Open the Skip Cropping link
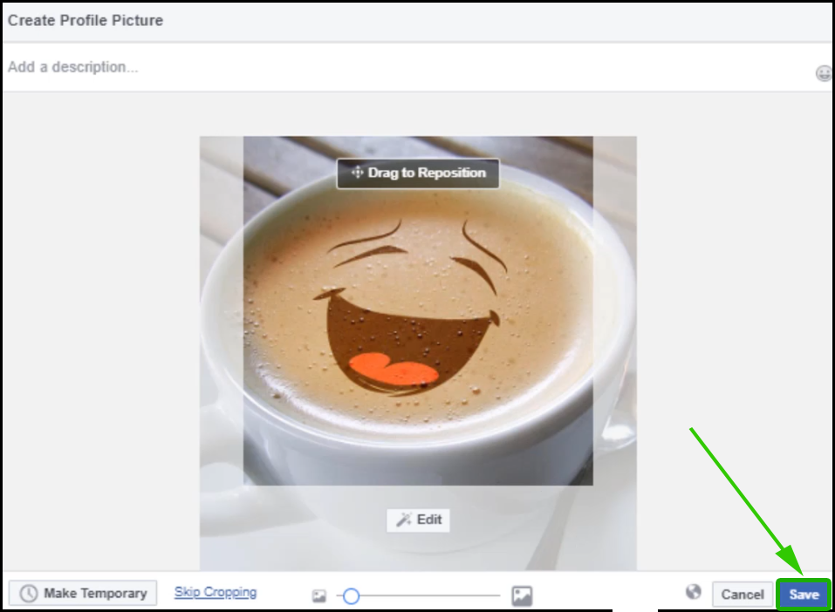 point(216,592)
